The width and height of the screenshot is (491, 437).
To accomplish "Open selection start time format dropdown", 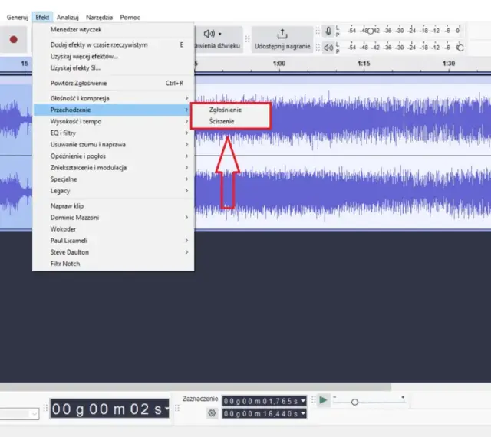I will click(x=303, y=401).
